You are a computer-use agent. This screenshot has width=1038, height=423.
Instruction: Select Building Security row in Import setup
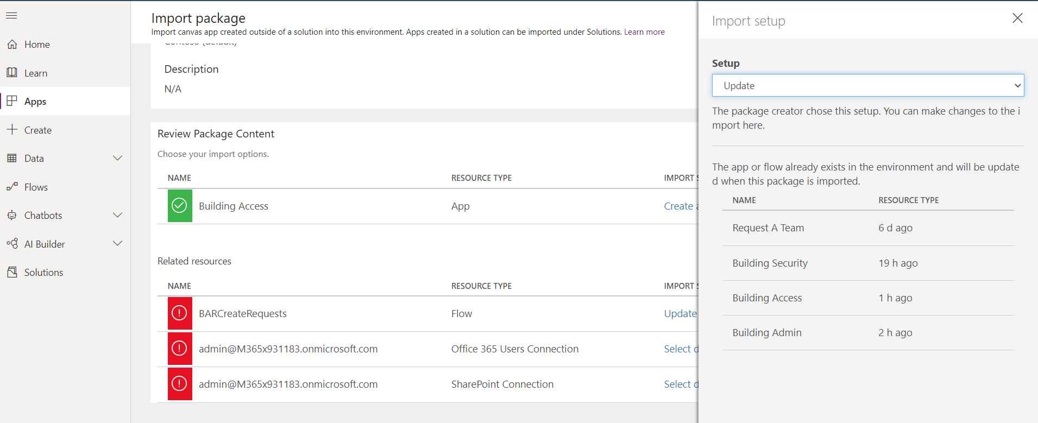point(770,263)
